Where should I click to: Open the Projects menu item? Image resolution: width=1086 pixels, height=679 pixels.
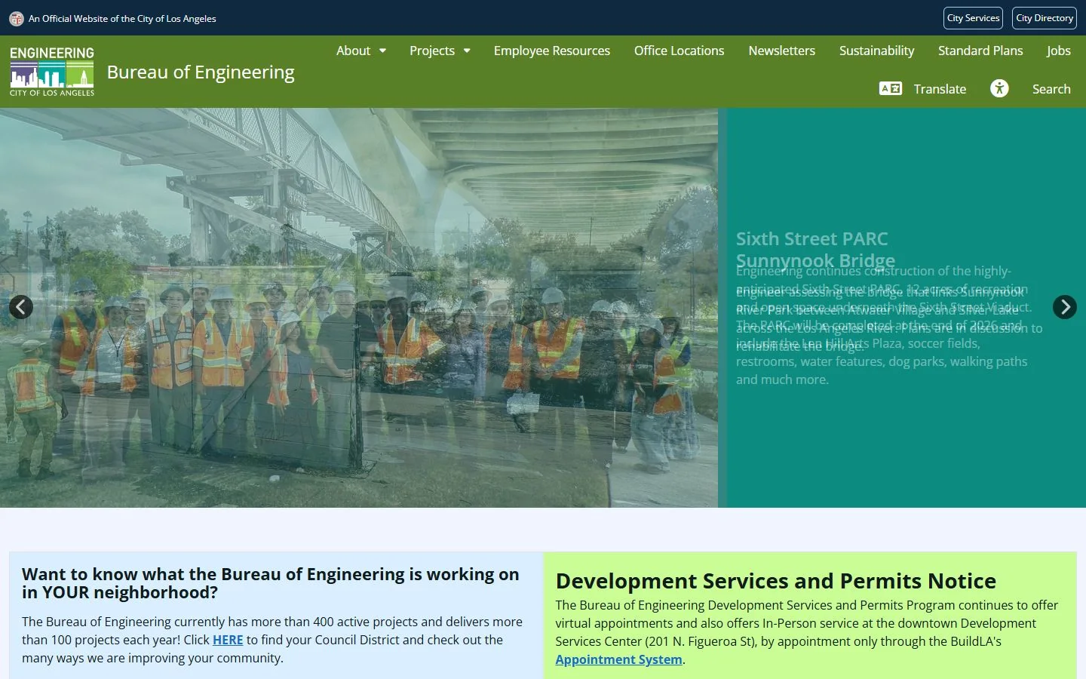coord(432,51)
